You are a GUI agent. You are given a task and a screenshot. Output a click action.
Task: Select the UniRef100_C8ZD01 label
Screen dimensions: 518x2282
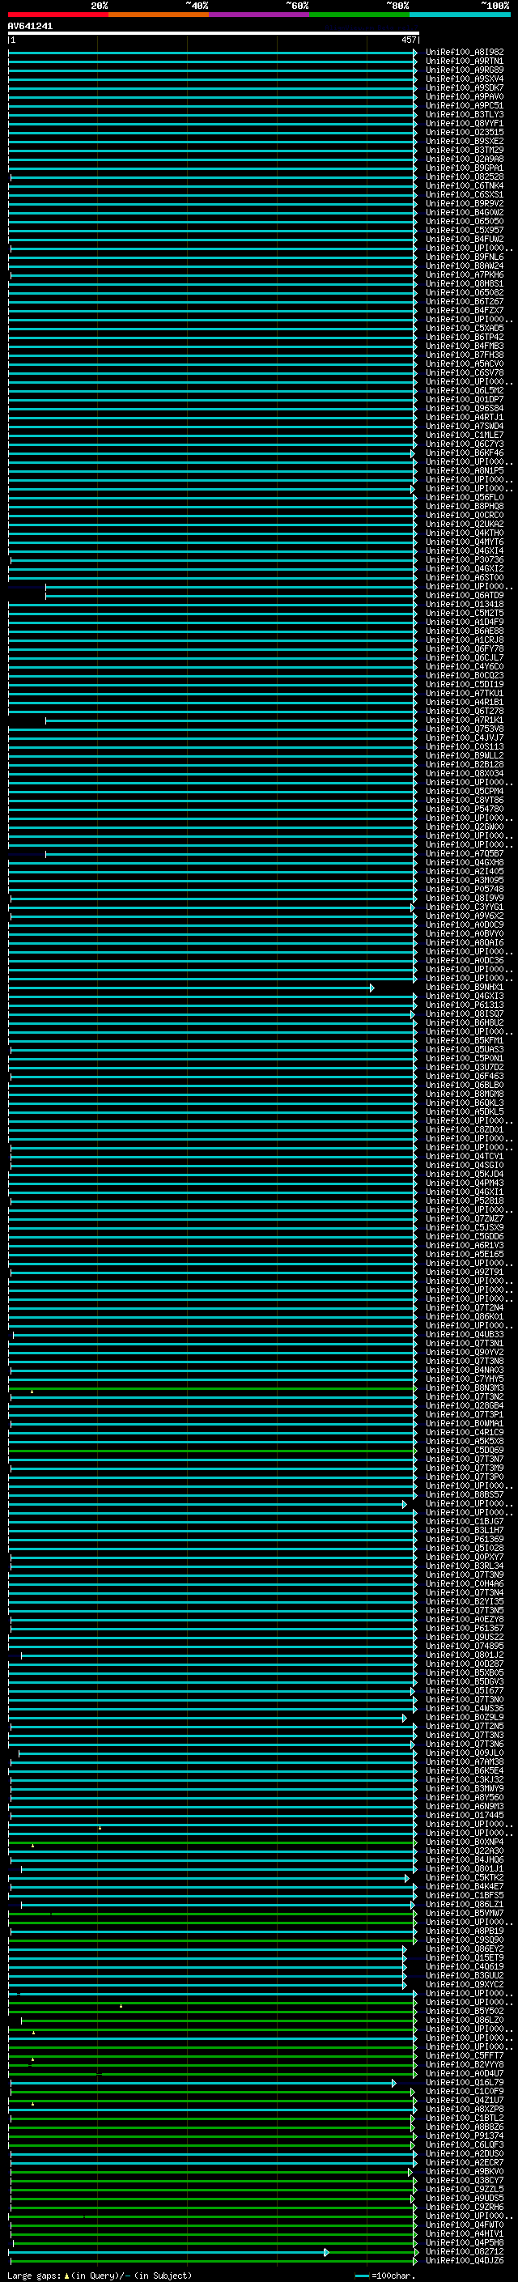point(465,1129)
